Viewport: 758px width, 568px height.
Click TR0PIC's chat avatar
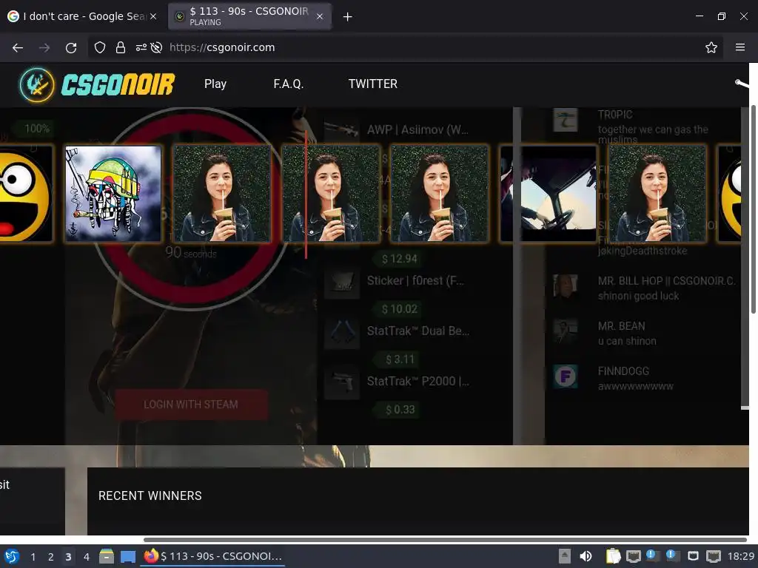(x=565, y=119)
